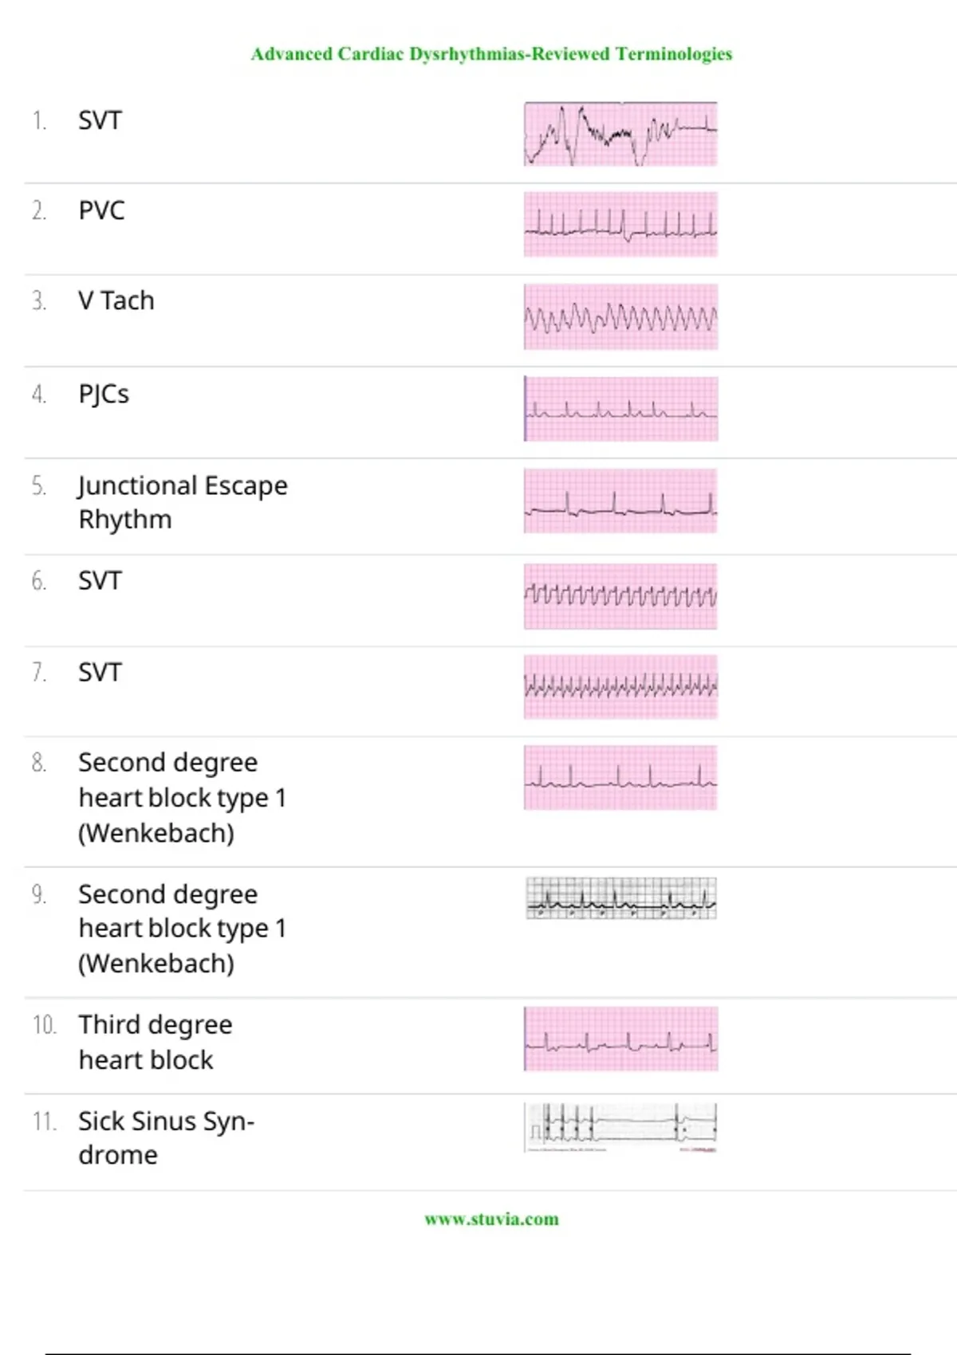Click the Third degree heart block text

[156, 1042]
